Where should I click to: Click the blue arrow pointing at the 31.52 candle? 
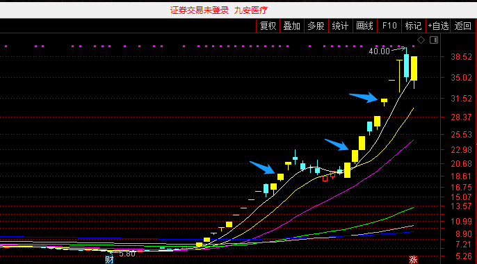363,97
